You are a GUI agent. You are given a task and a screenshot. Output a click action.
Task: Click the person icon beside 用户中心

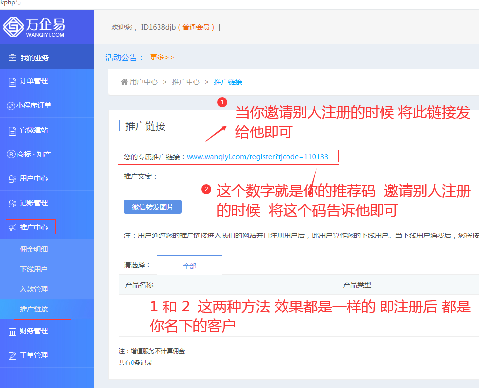click(13, 179)
